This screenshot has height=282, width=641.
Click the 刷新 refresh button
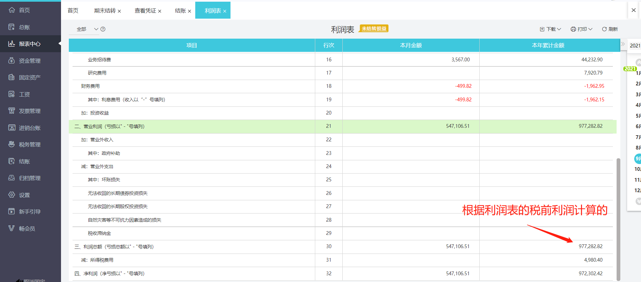(x=610, y=29)
